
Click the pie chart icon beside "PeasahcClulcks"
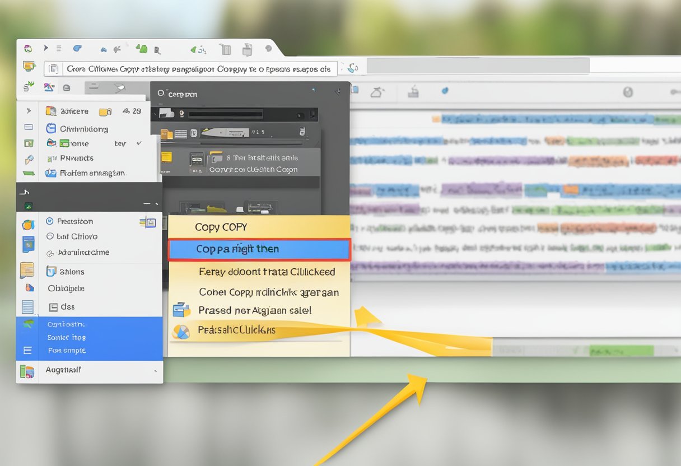point(181,331)
